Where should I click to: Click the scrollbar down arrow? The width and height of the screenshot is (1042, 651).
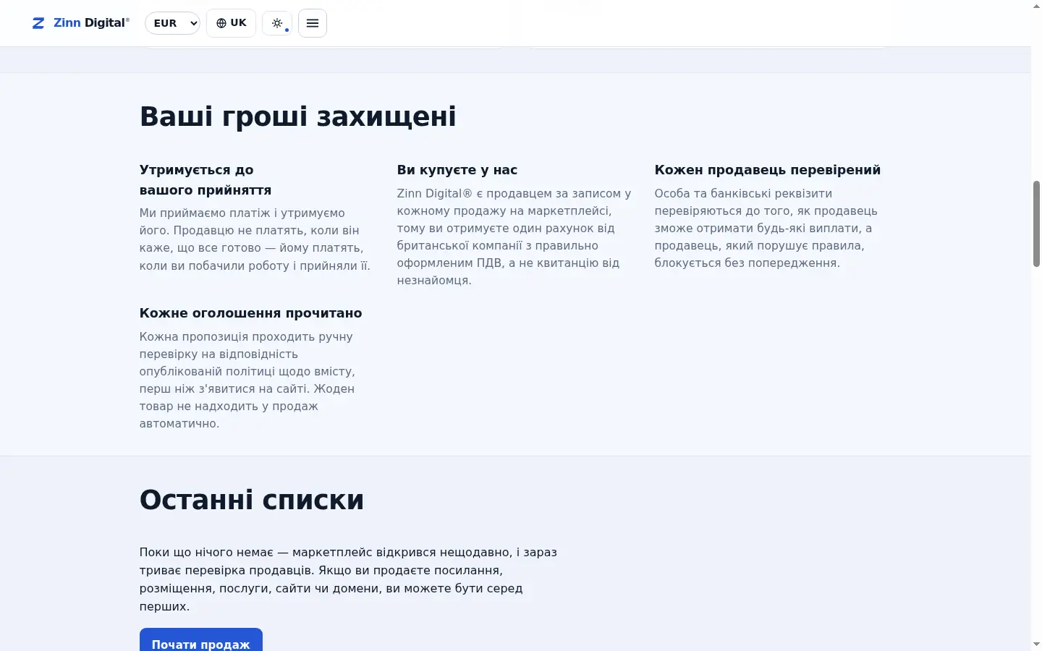coord(1036,644)
